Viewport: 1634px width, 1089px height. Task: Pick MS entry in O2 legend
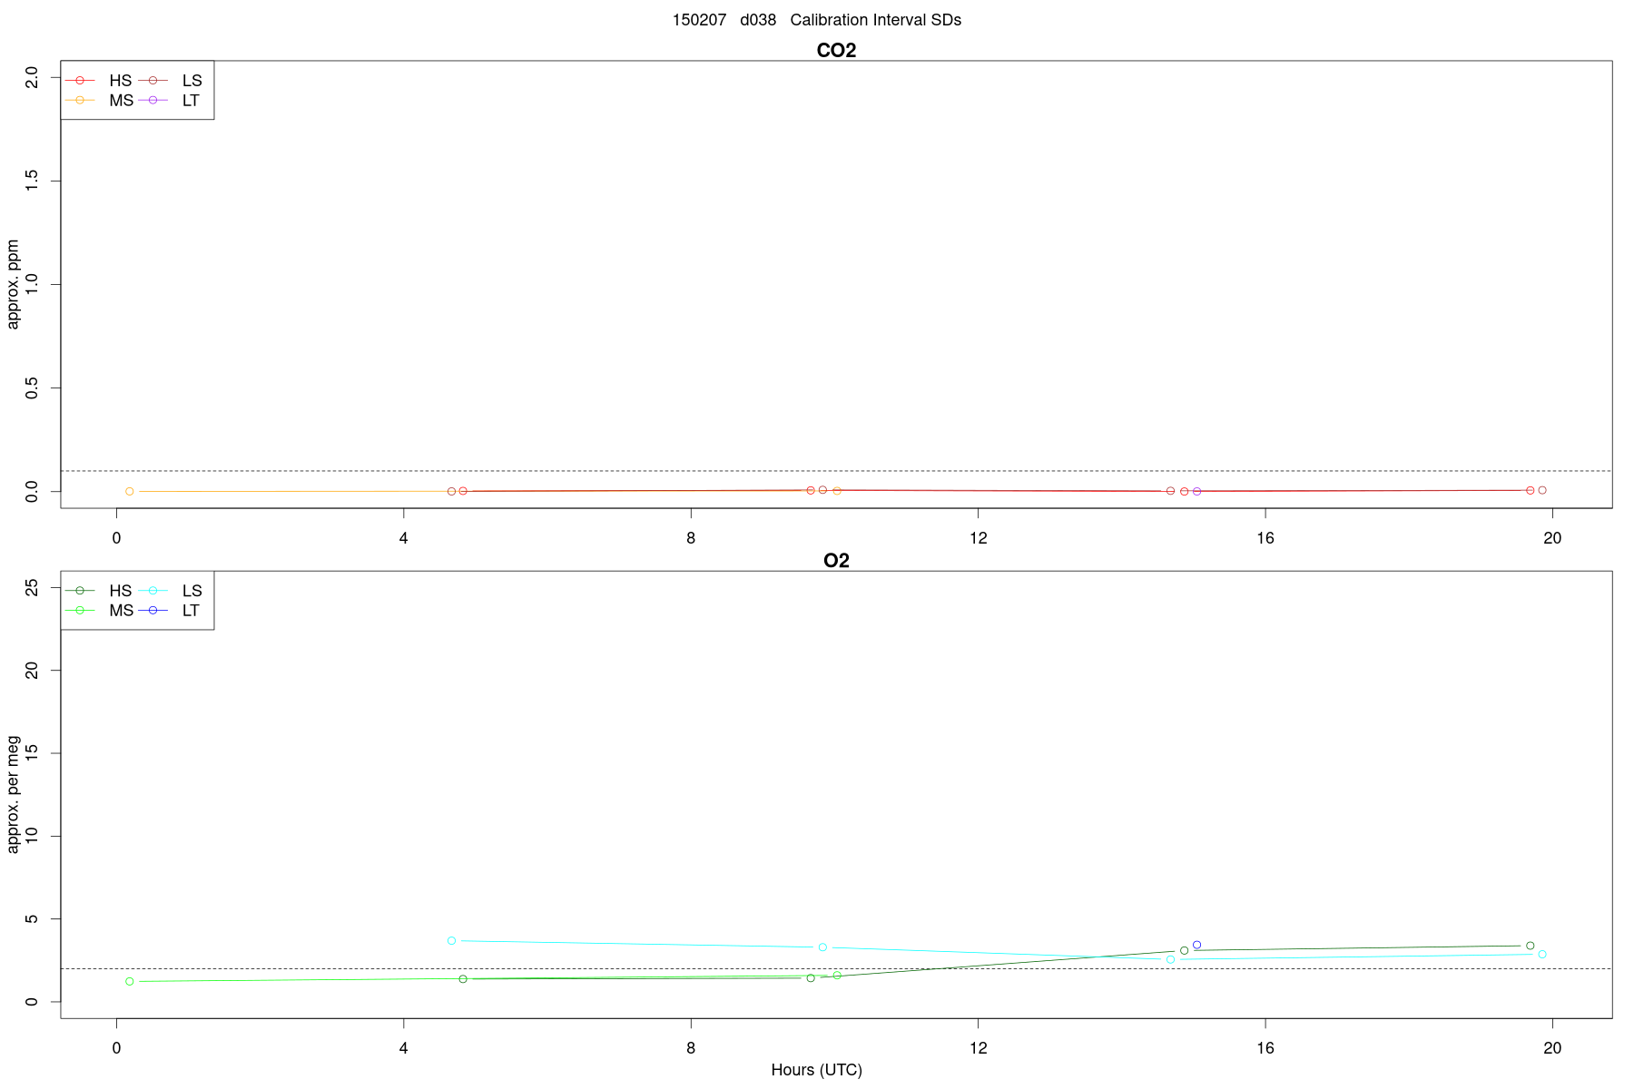(99, 611)
